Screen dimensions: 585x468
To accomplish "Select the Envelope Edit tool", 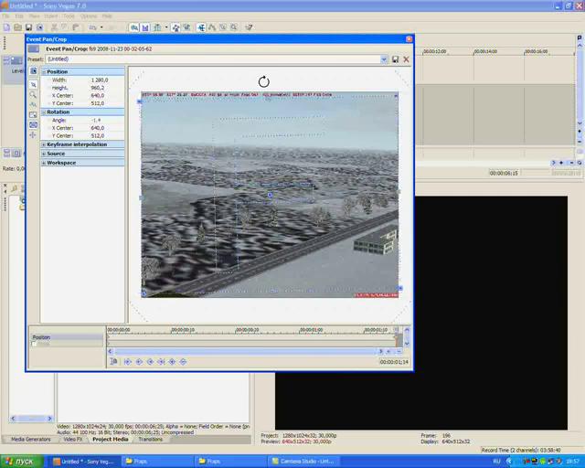I will [x=212, y=27].
